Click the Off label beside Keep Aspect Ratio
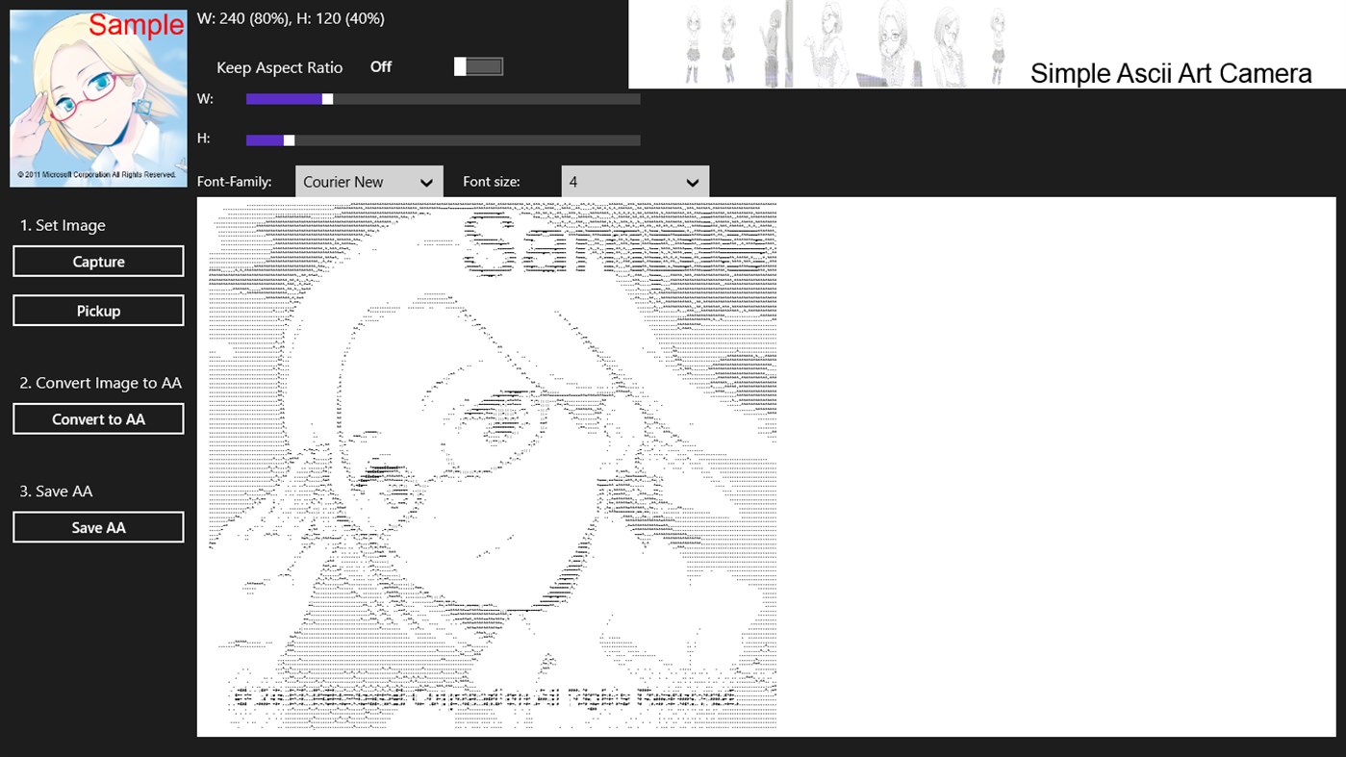This screenshot has height=757, width=1346. (x=380, y=66)
